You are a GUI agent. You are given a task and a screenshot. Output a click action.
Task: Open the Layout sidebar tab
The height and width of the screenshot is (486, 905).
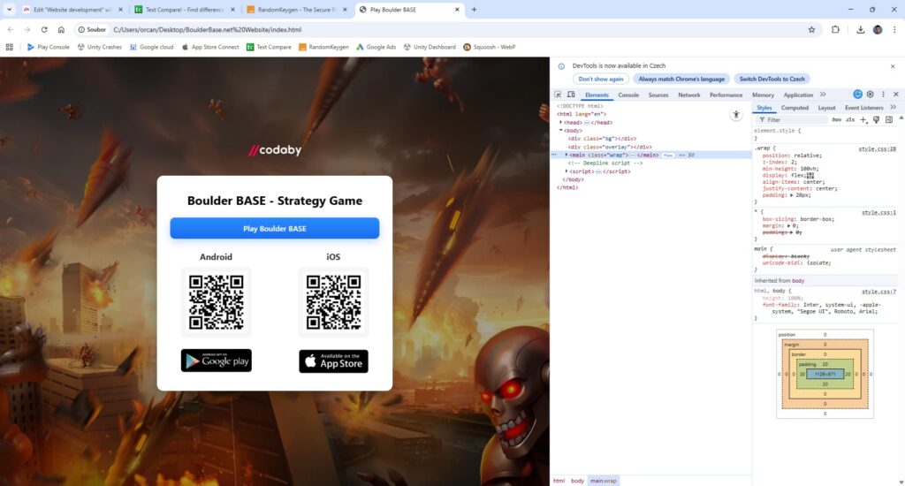click(x=826, y=107)
